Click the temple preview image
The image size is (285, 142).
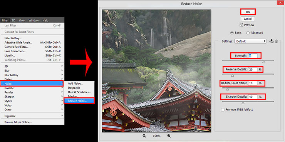tap(157, 71)
